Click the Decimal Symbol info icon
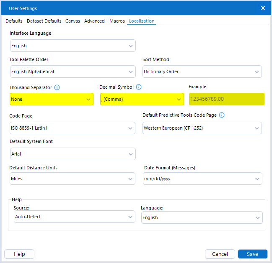 click(139, 87)
